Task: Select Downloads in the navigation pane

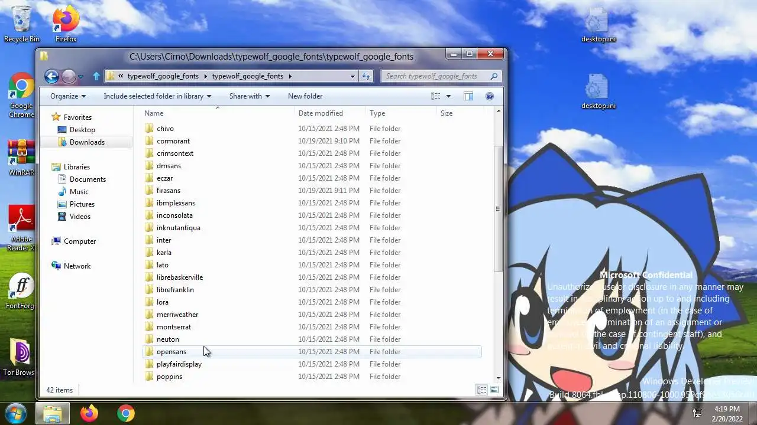Action: click(x=87, y=142)
